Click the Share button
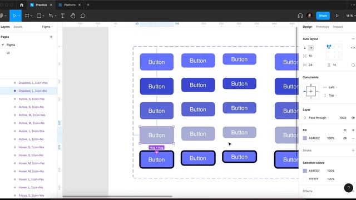This screenshot has width=356, height=200. pos(323,16)
